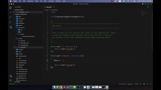Expand the database folder
This screenshot has height=90, width=161.
pyautogui.click(x=21, y=23)
